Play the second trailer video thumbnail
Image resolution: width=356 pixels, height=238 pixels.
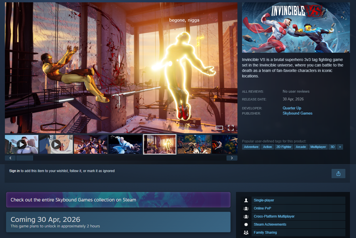pos(56,144)
